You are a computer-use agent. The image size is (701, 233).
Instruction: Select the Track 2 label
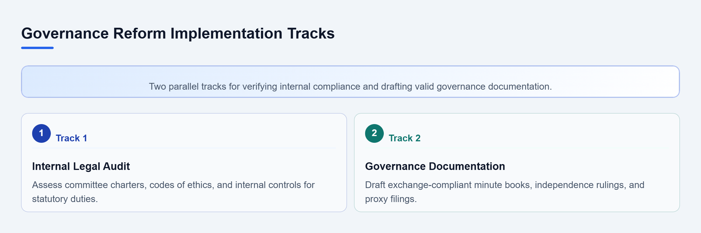[x=405, y=138]
